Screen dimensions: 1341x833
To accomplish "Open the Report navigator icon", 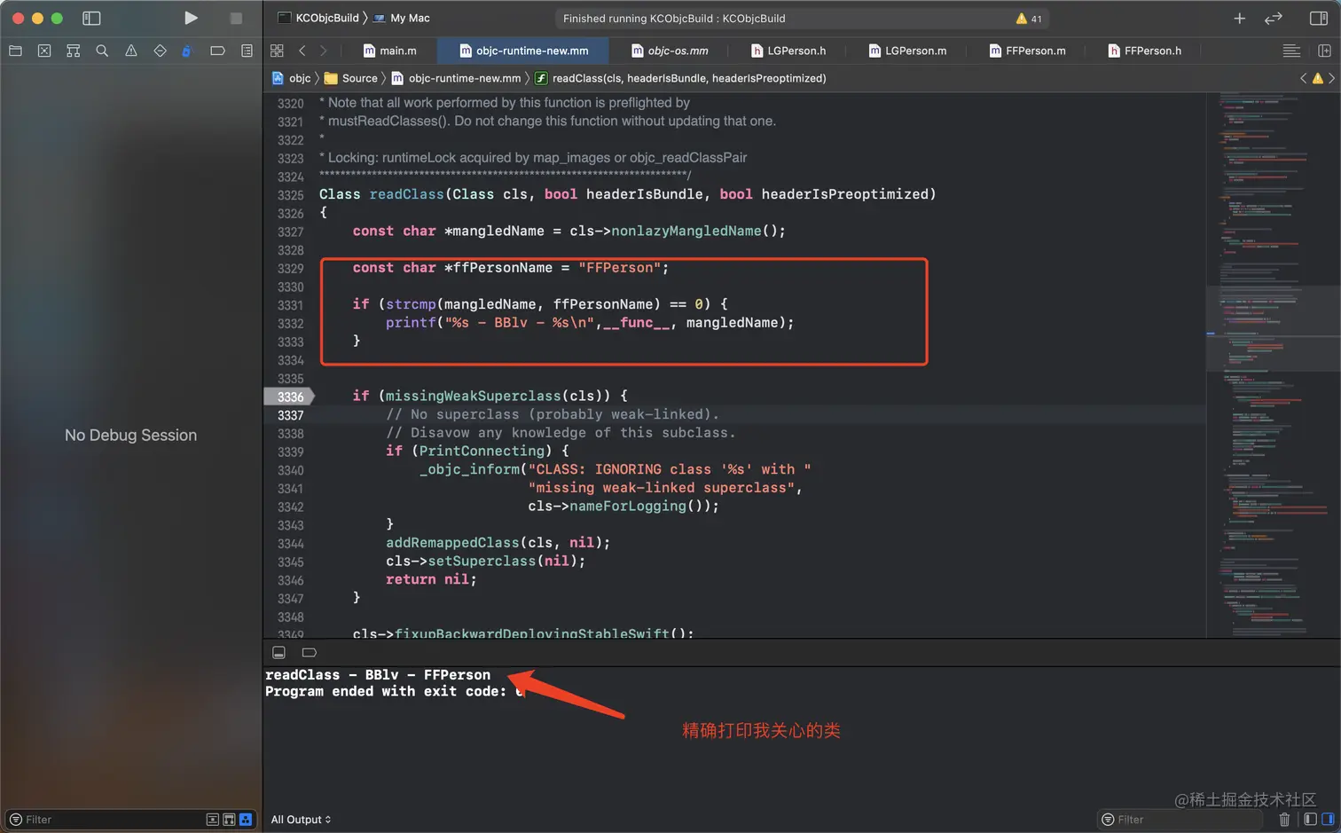I will pyautogui.click(x=247, y=51).
